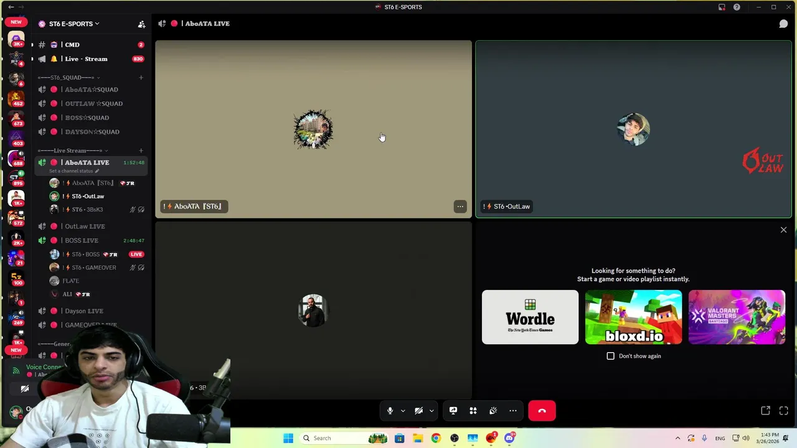Viewport: 797px width, 448px height.
Task: Select user ST6 • 3BsK3 in channel list
Action: (x=97, y=210)
